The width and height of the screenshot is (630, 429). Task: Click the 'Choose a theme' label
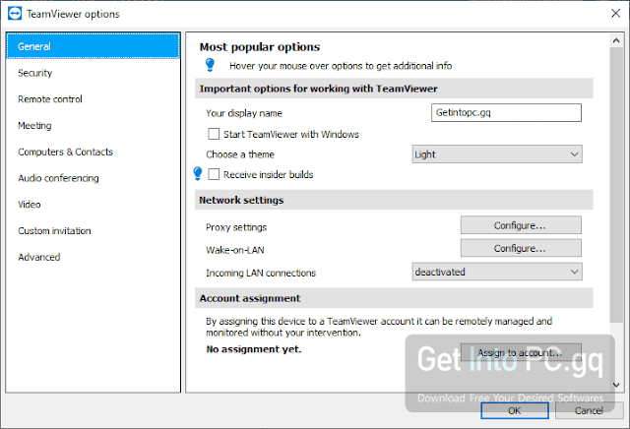(x=240, y=154)
